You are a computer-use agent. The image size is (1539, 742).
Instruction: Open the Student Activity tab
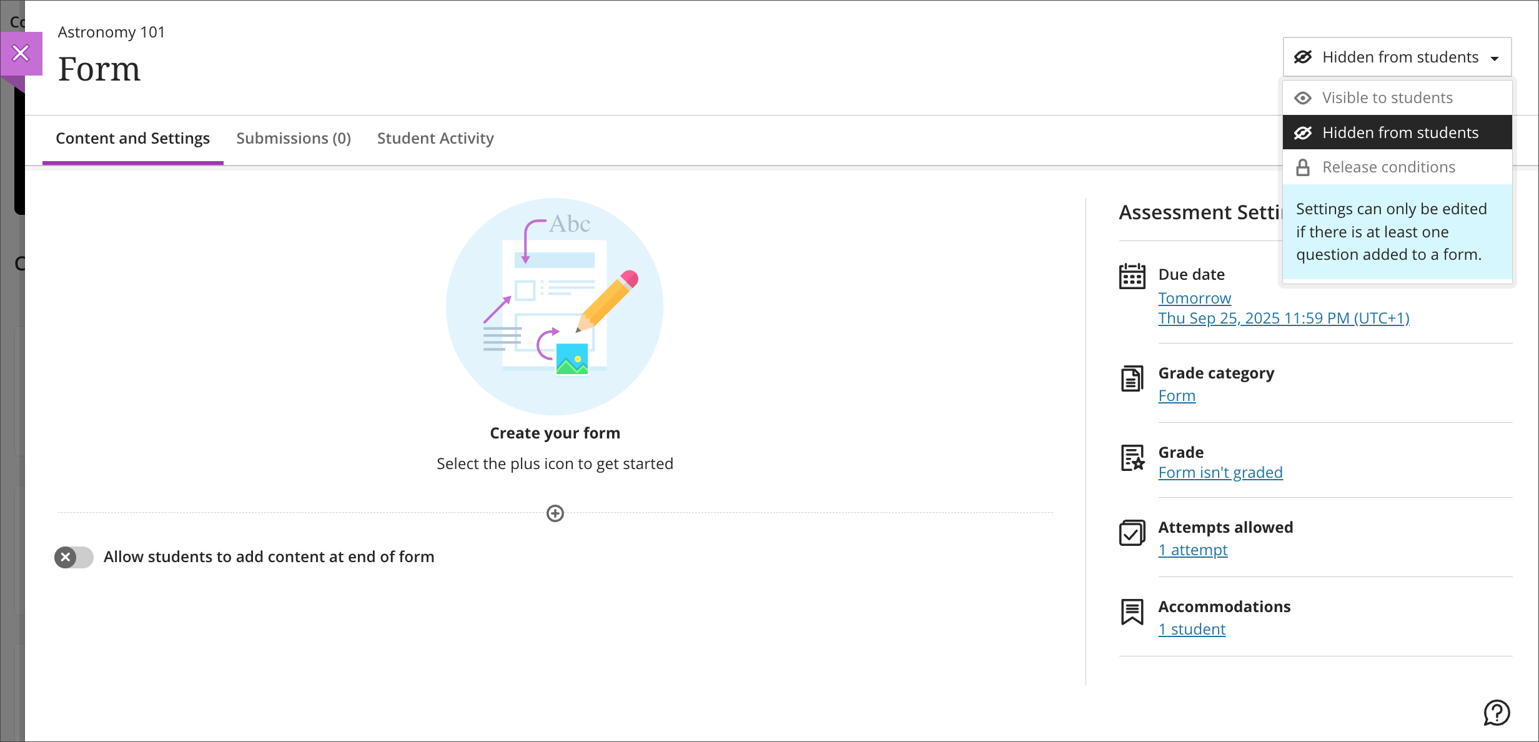tap(435, 139)
